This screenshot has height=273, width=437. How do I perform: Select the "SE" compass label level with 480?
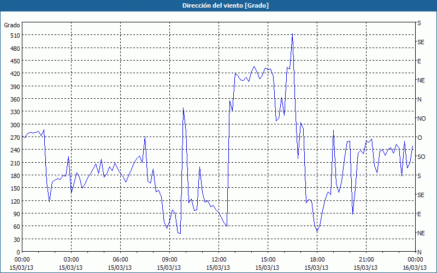(421, 42)
